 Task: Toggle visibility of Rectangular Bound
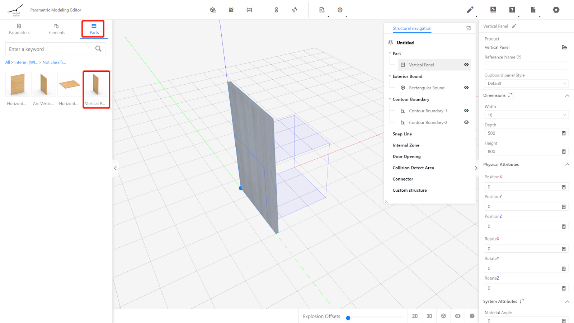466,88
